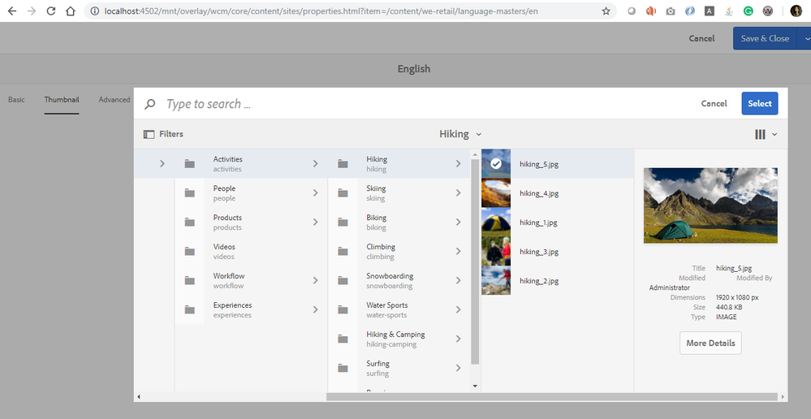Image resolution: width=811 pixels, height=419 pixels.
Task: Bookmark page with the star icon
Action: [x=606, y=11]
